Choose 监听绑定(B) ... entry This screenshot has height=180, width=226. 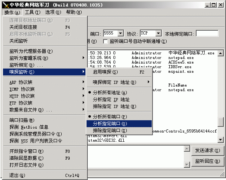point(44,65)
